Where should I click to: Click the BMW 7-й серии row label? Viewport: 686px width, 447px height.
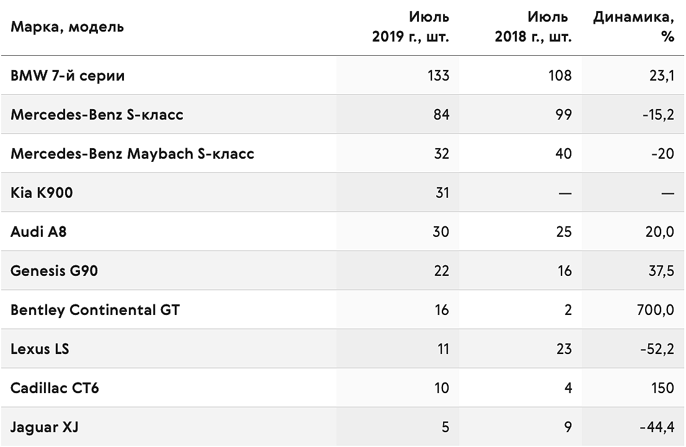68,75
